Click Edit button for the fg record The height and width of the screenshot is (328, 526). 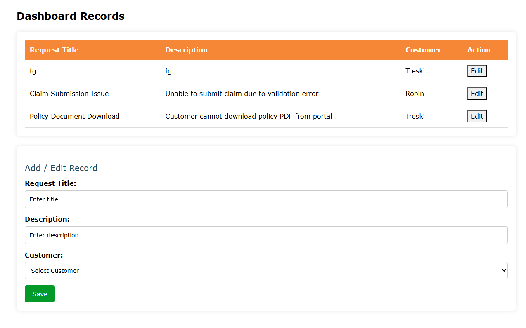(x=477, y=71)
